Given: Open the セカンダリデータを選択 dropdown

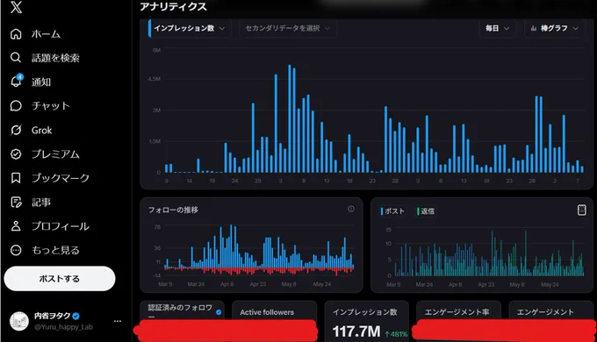Looking at the screenshot, I should click(x=287, y=29).
